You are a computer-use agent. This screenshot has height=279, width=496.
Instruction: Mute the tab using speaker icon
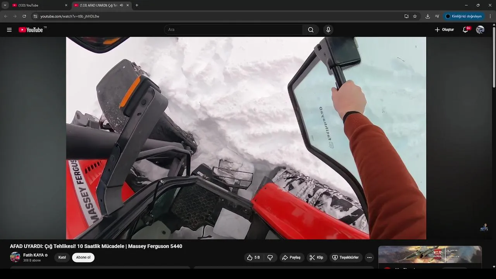coord(121,5)
